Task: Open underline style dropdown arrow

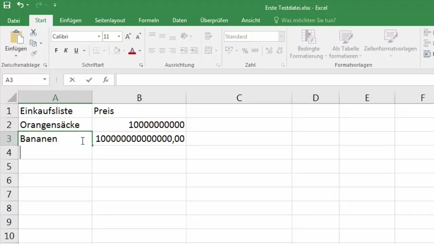Action: [x=84, y=51]
